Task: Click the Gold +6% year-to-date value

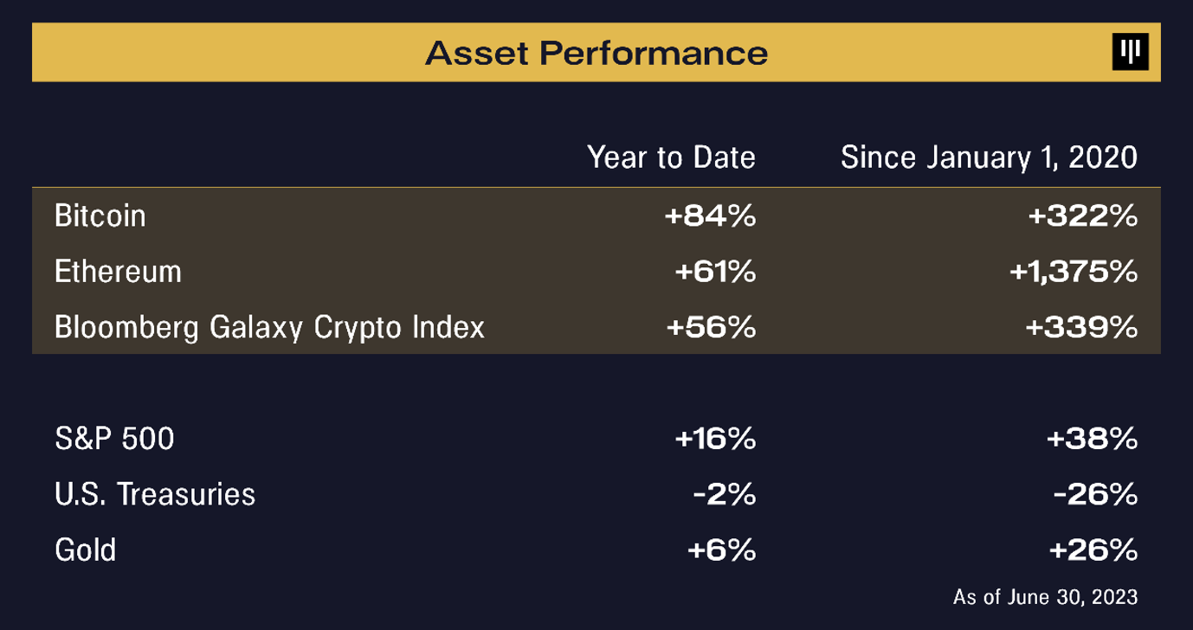Action: click(721, 550)
